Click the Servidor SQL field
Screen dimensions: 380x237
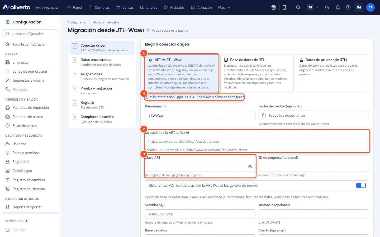pos(200,214)
